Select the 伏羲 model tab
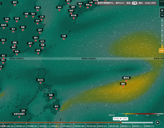The height and width of the screenshot is (128, 164). click(x=134, y=3)
